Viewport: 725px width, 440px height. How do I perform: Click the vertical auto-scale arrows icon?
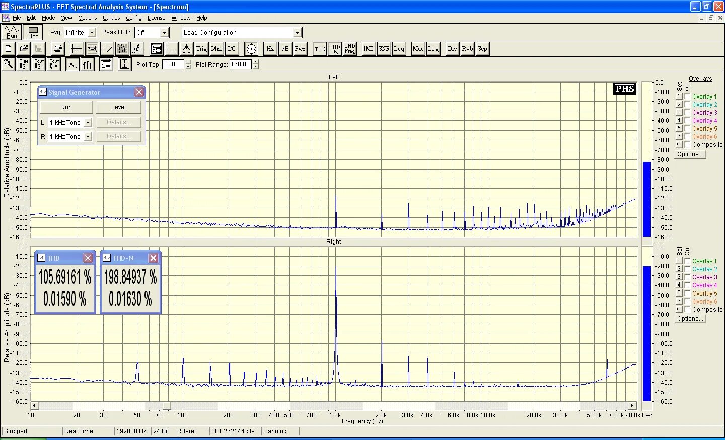tap(124, 64)
